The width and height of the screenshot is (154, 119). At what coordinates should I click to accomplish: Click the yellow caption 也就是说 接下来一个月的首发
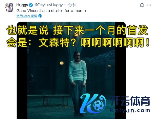coord(77,30)
